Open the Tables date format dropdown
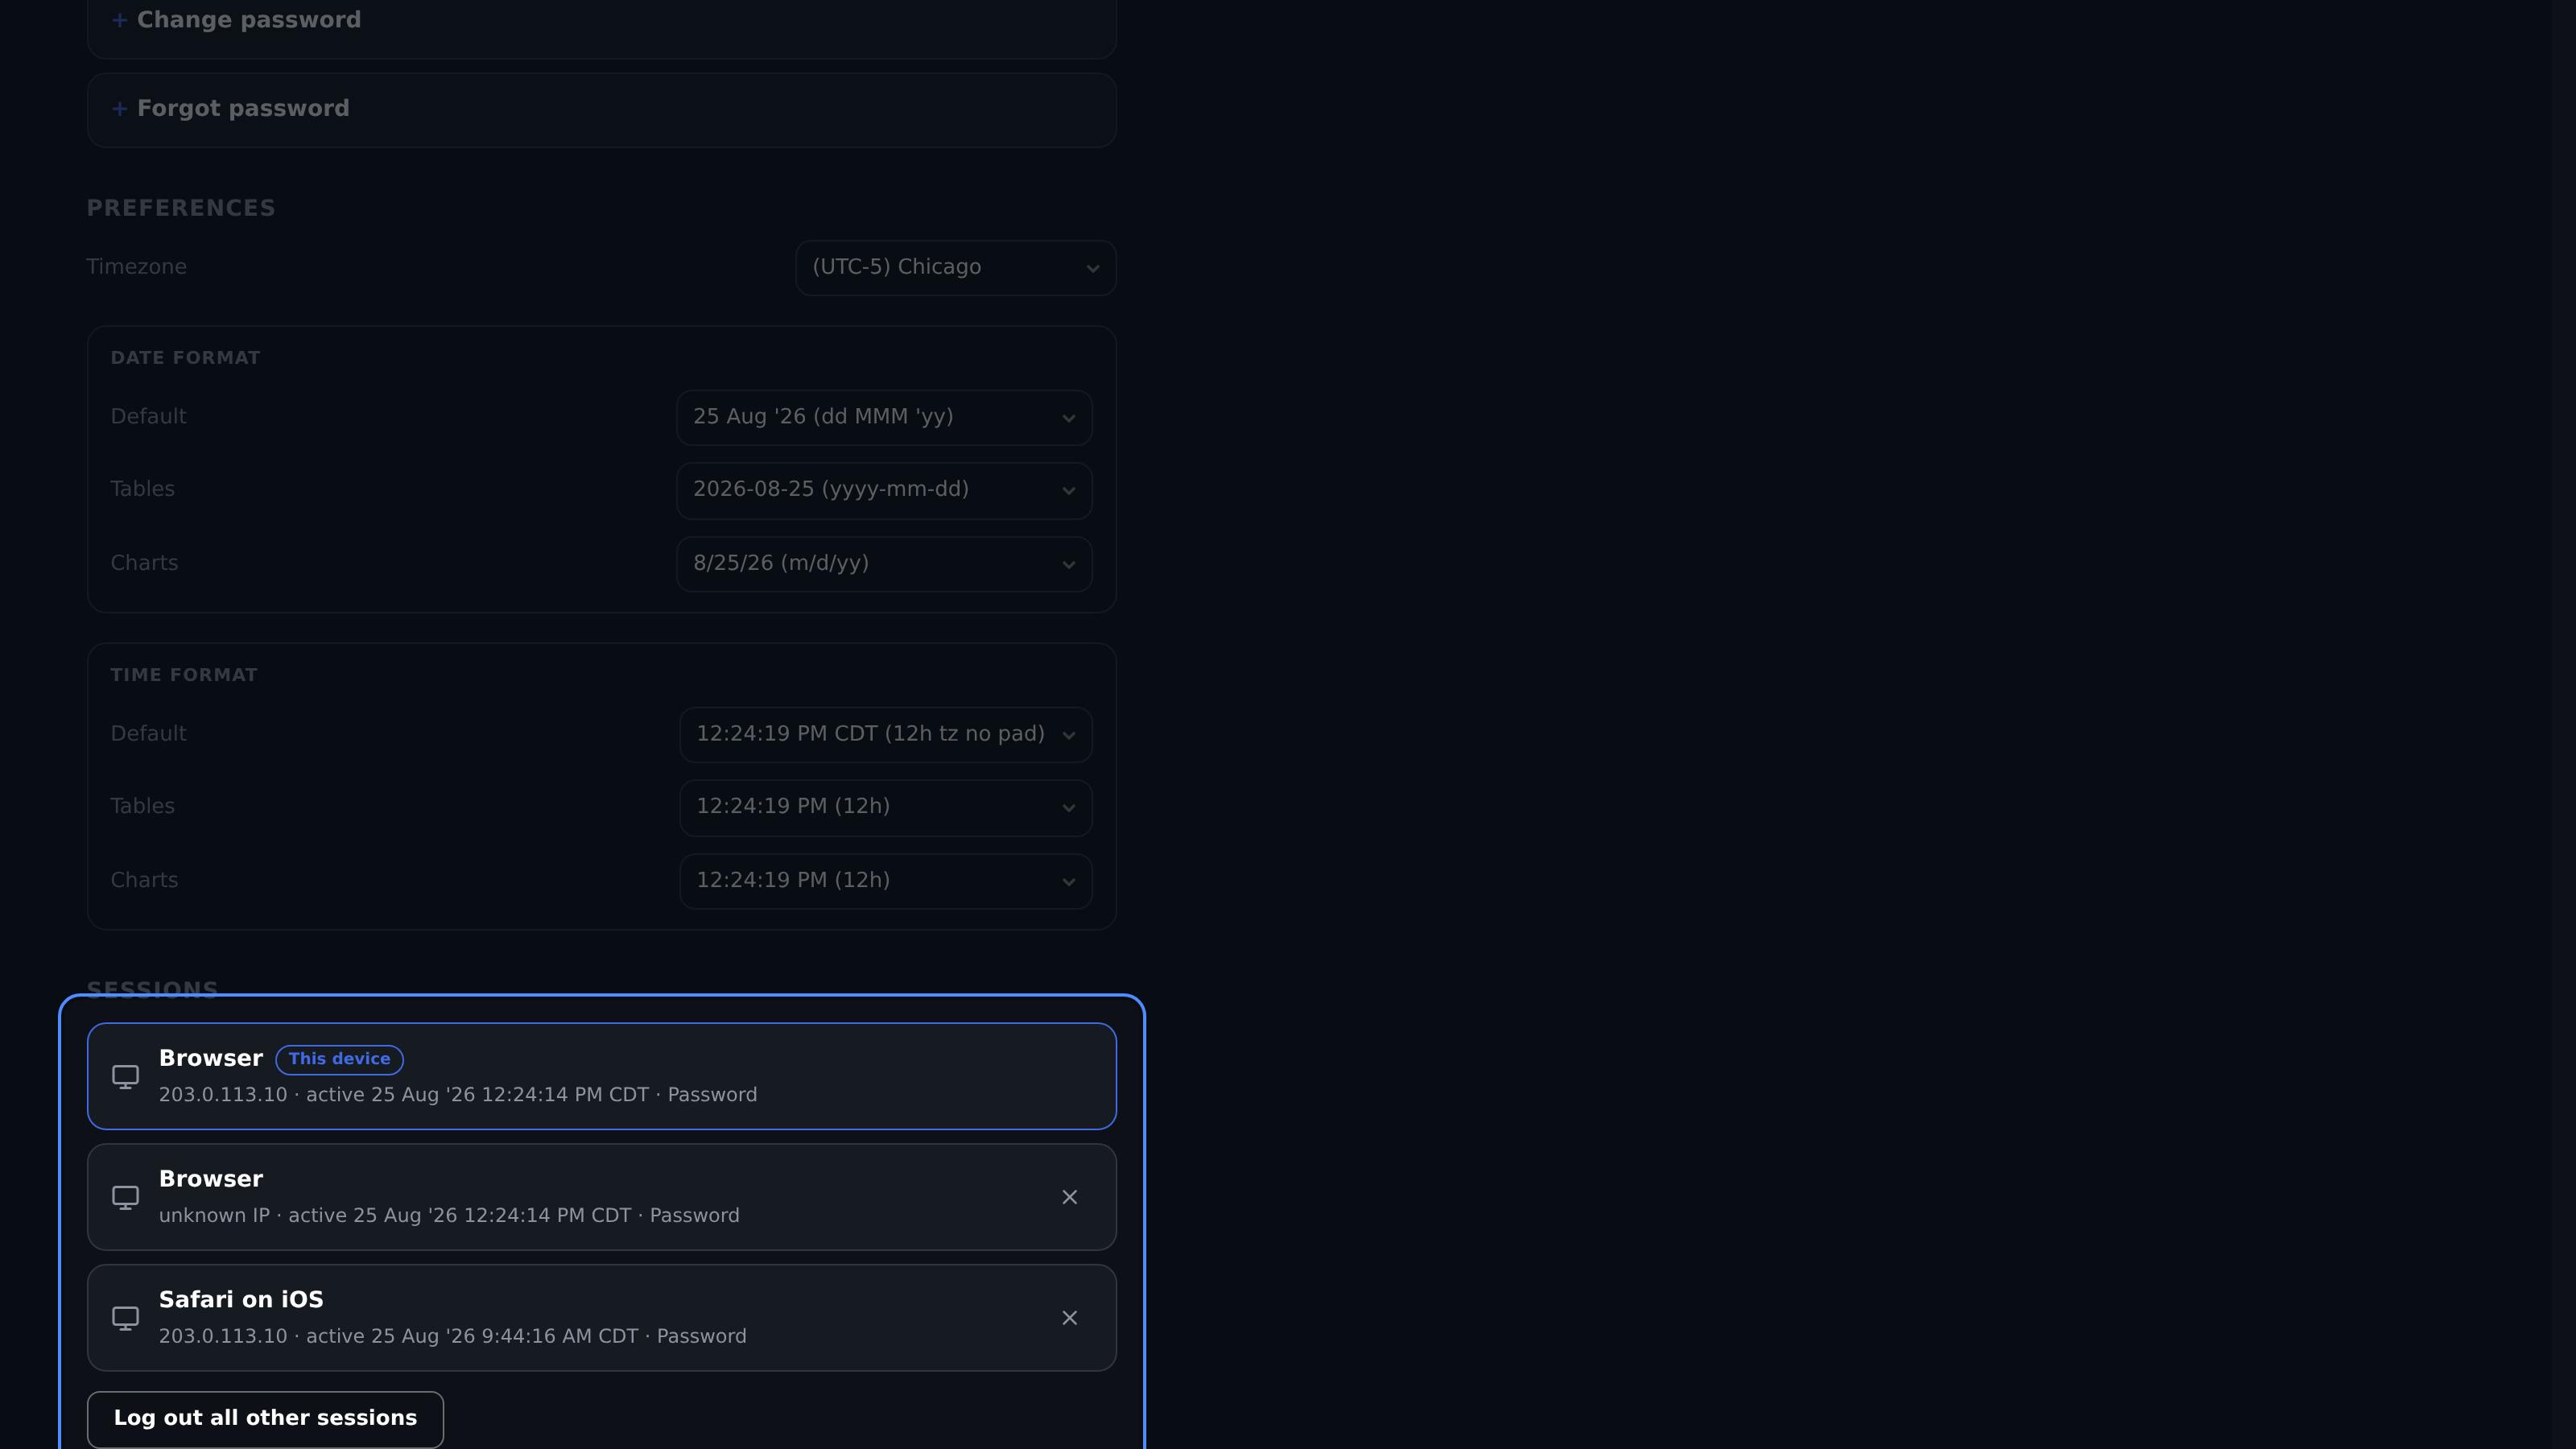This screenshot has width=2576, height=1449. pyautogui.click(x=884, y=490)
